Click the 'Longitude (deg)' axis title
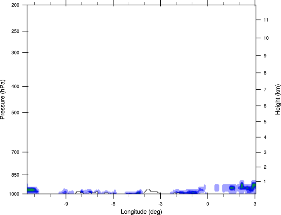The image size is (281, 215). (x=141, y=212)
